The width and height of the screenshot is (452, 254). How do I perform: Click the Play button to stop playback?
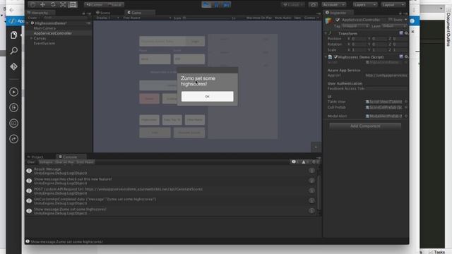pos(206,5)
